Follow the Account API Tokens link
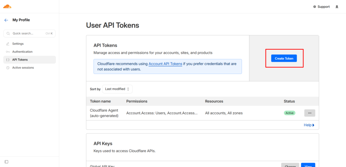Viewport: 346px width, 167px height. click(x=165, y=64)
